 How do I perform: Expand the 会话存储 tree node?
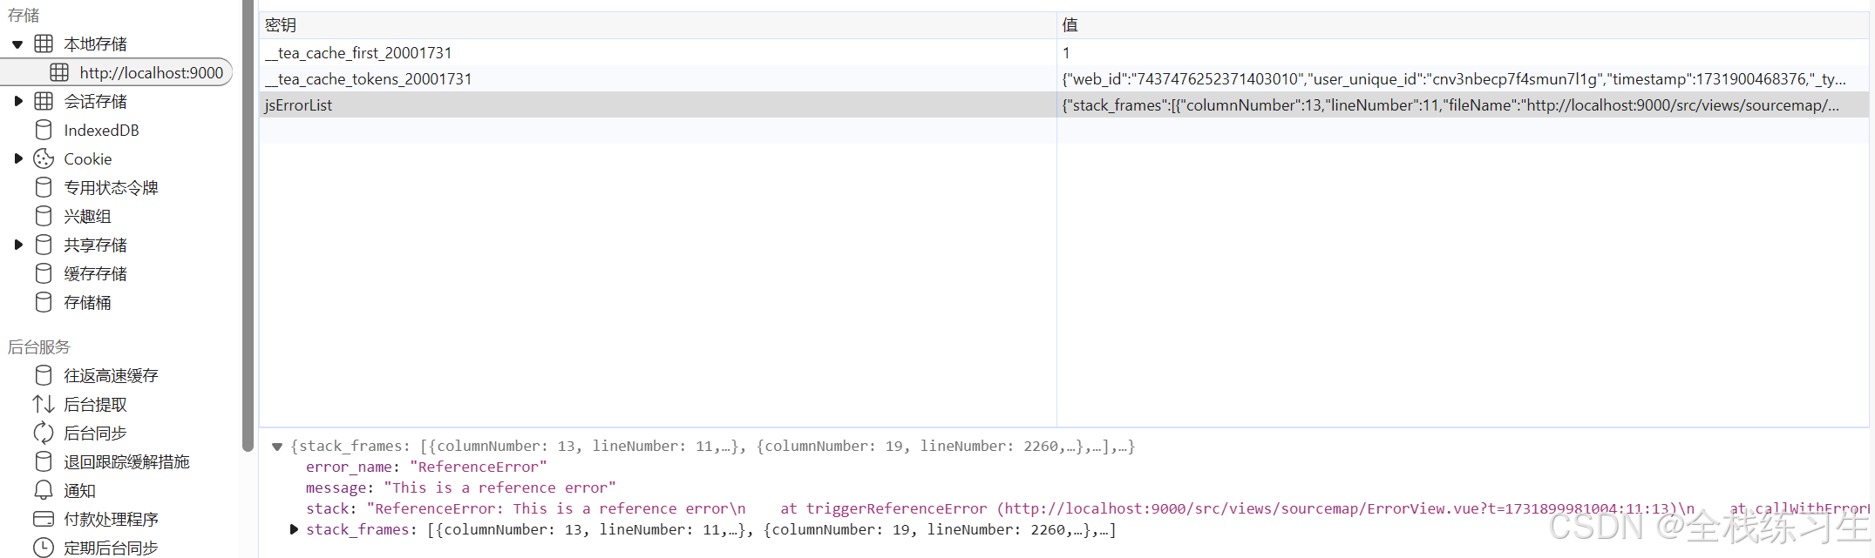17,101
